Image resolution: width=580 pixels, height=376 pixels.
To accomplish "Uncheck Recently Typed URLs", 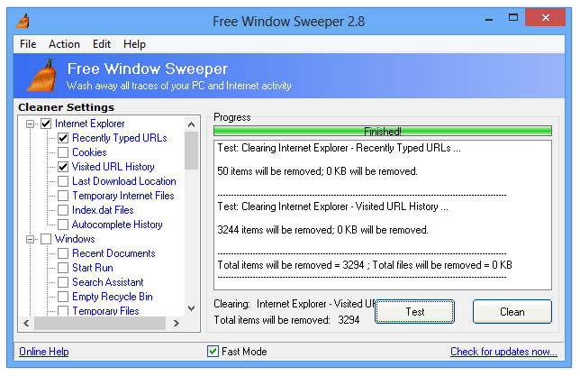I will [x=63, y=138].
